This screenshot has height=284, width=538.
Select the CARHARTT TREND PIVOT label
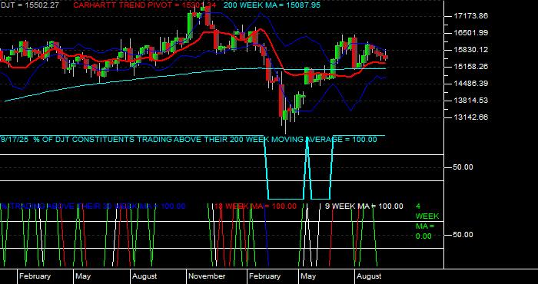pyautogui.click(x=145, y=5)
